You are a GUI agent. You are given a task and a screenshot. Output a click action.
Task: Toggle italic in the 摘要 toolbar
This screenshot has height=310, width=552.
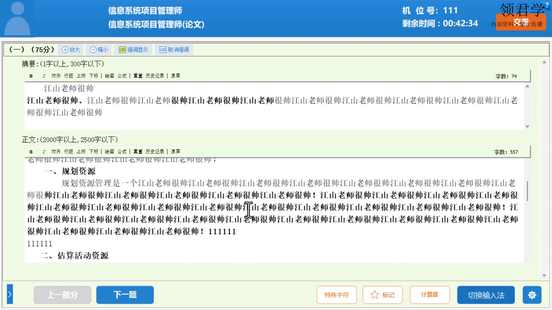tap(44, 76)
